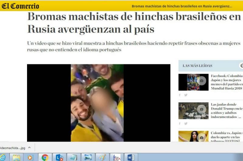Open Google Chrome from the taskbar
243x161 pixels.
[x=45, y=157]
